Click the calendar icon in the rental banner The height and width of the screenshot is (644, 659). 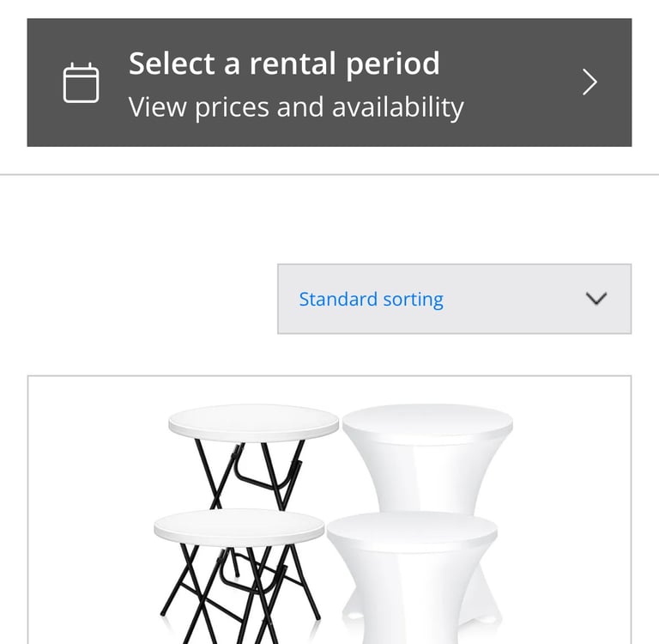click(82, 83)
